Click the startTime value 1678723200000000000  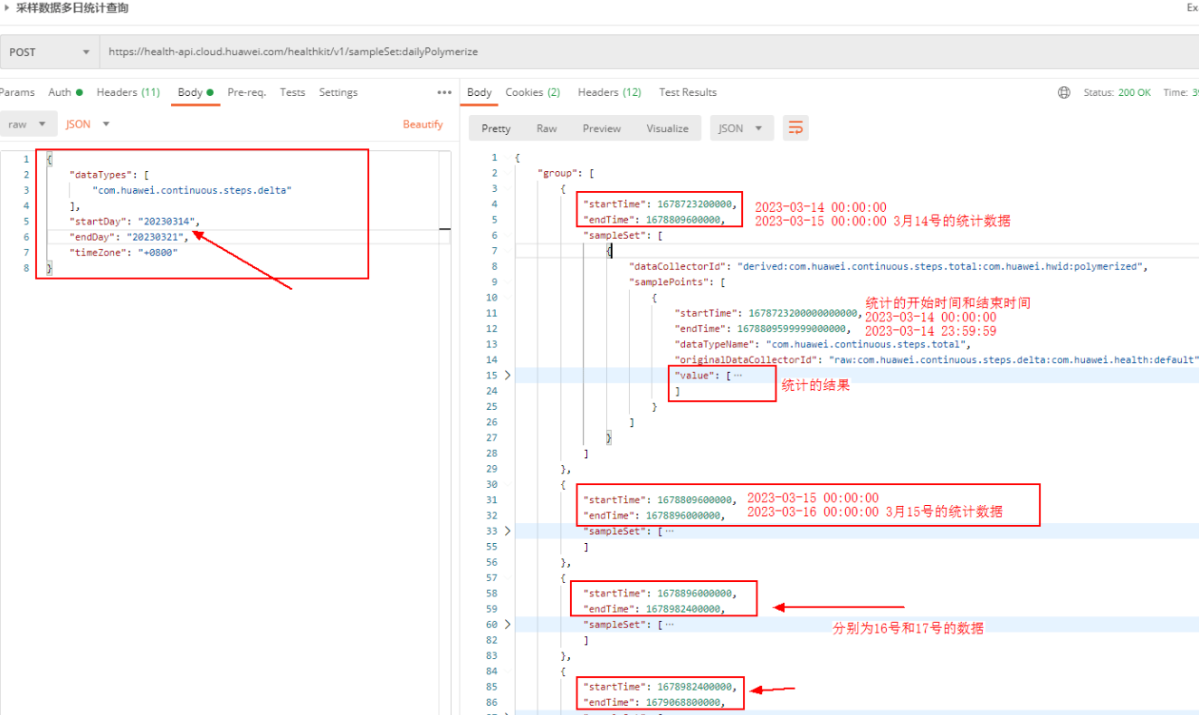tap(804, 312)
